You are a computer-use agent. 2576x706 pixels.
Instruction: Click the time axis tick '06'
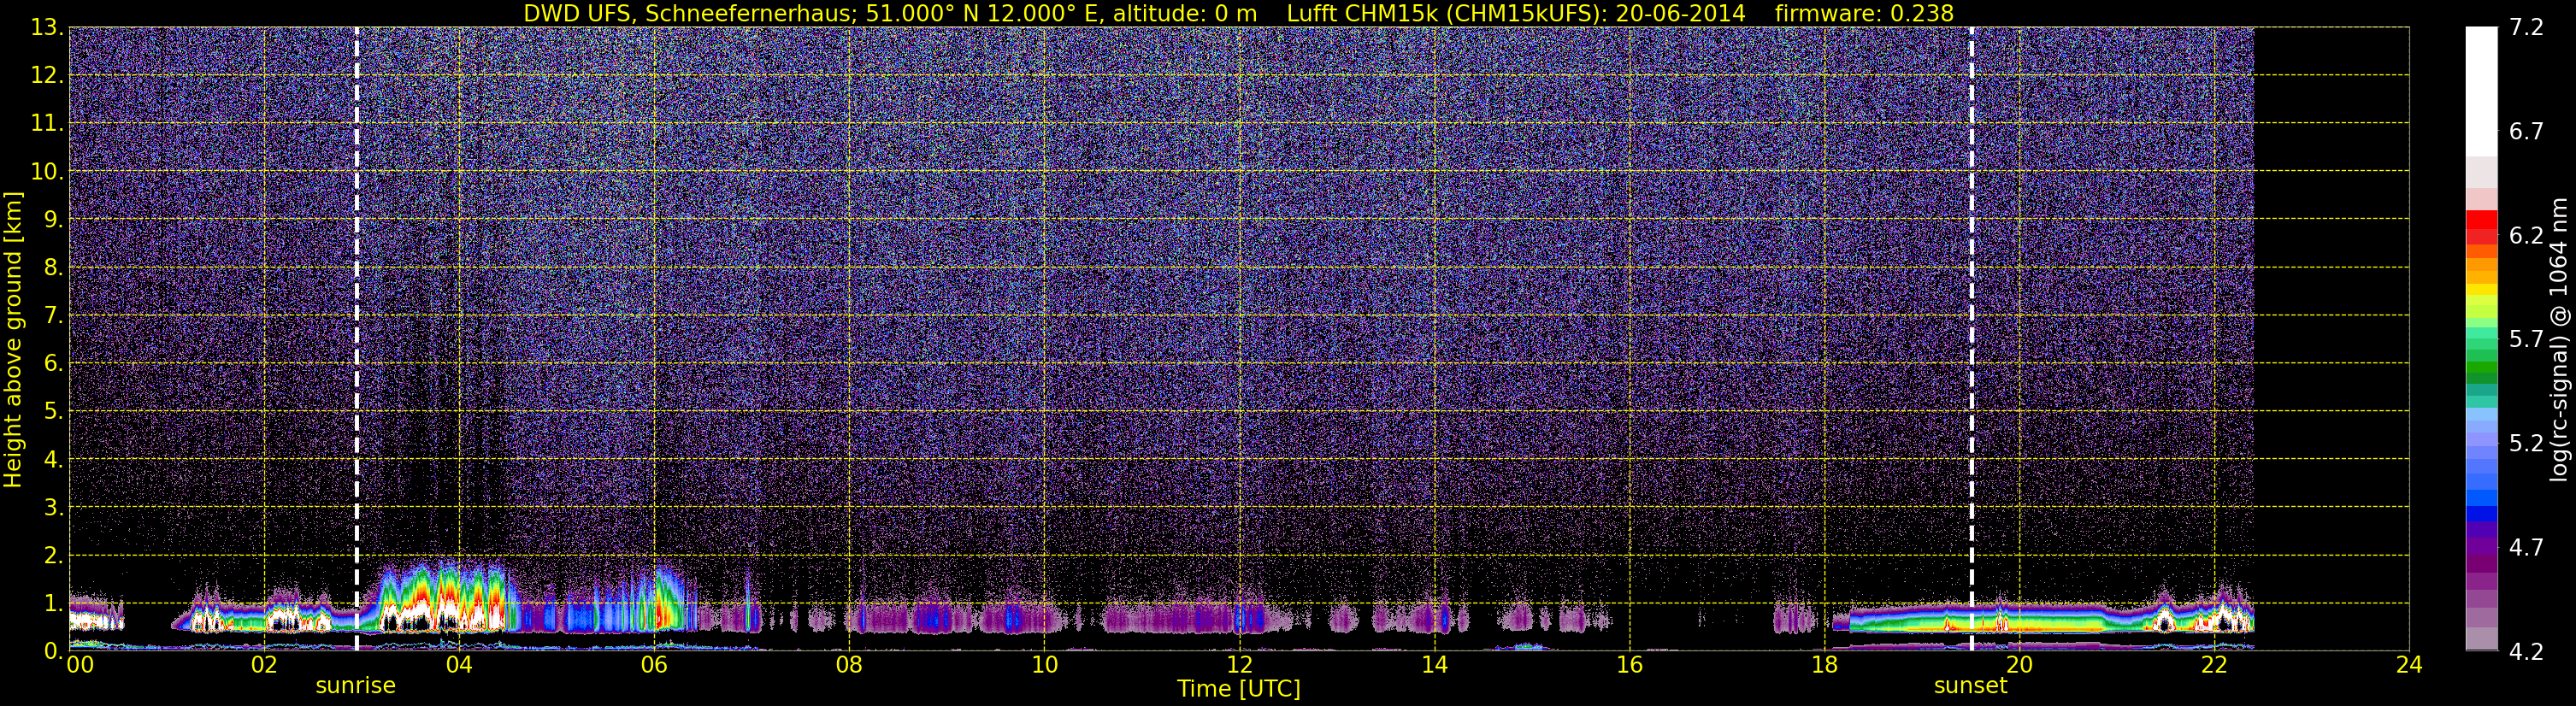point(654,665)
